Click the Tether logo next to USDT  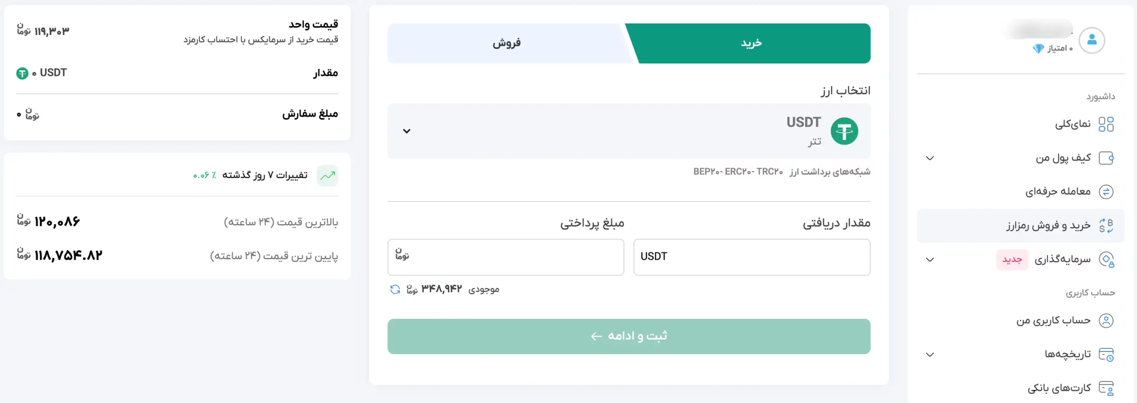coord(845,130)
